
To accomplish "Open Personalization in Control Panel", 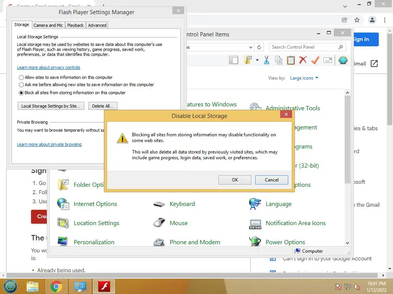I will point(86,242).
